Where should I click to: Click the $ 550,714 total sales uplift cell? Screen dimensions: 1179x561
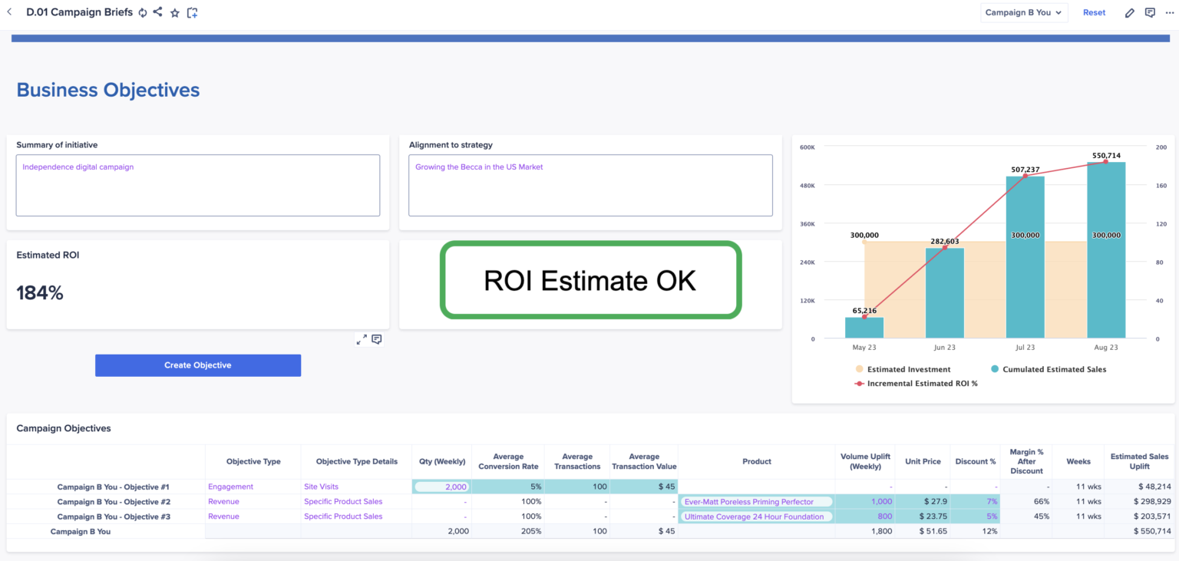coord(1139,531)
